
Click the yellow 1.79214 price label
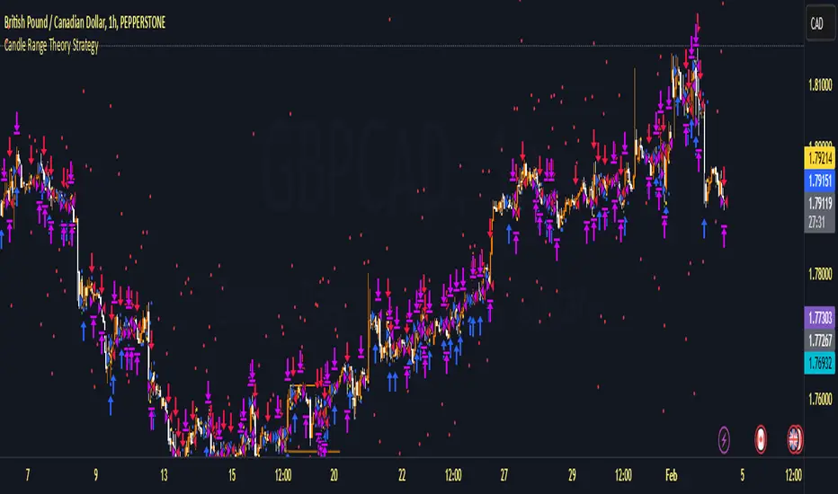(819, 158)
